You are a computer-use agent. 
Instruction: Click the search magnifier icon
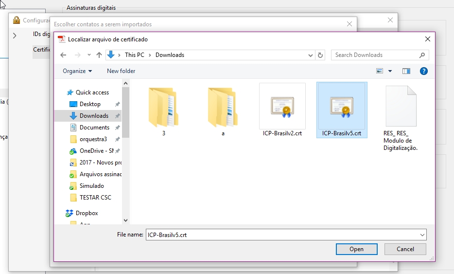[422, 55]
